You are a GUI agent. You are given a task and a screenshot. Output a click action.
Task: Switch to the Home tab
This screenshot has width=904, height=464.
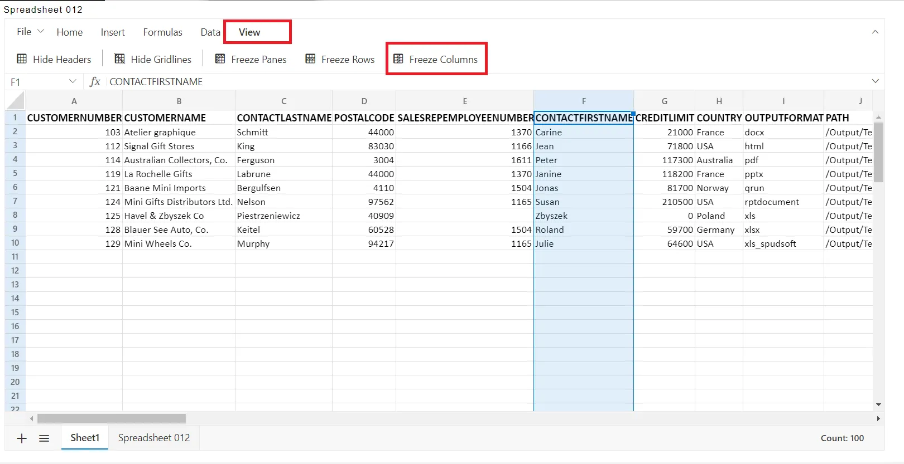coord(70,32)
